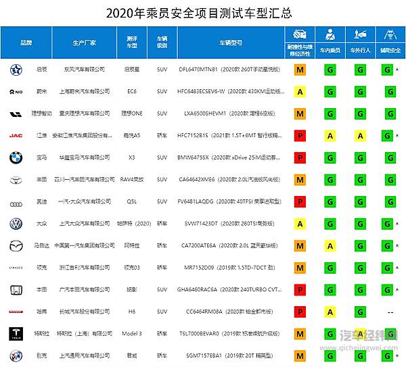Click the model name 'Model 3'
The height and width of the screenshot is (367, 406).
tap(132, 333)
